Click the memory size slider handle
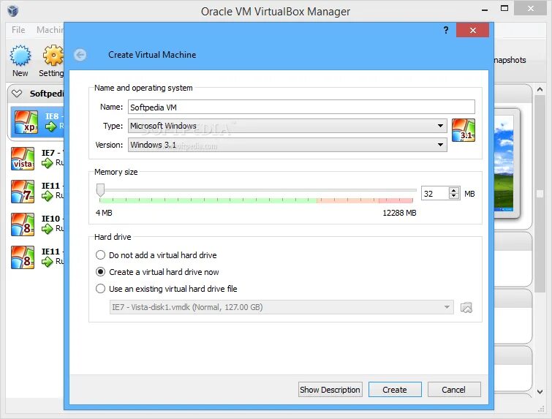Image resolution: width=552 pixels, height=419 pixels. point(100,190)
